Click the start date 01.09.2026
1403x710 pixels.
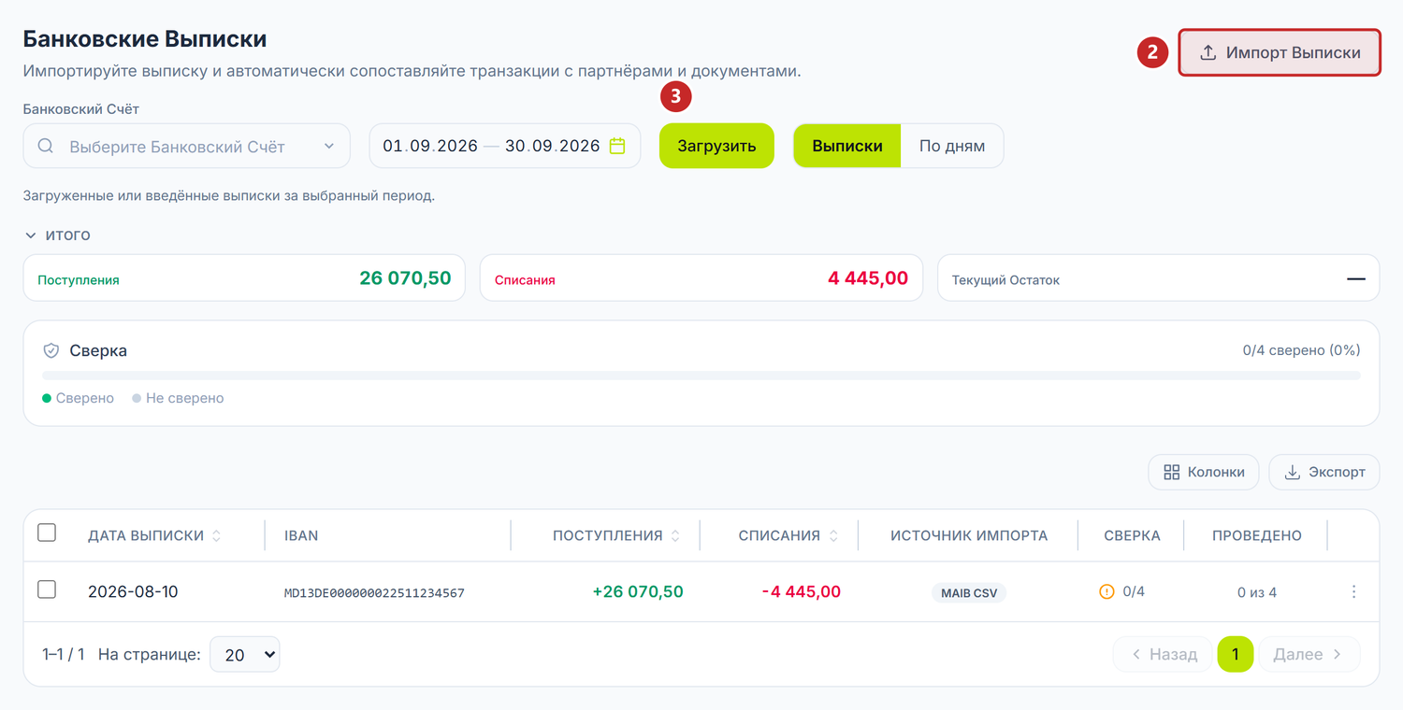pyautogui.click(x=430, y=146)
